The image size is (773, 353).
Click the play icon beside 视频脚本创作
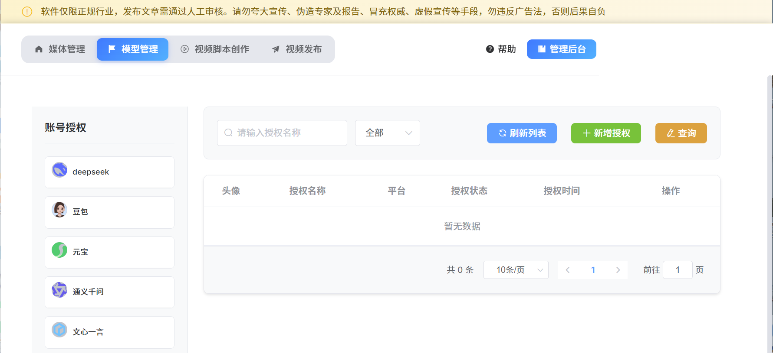(x=185, y=49)
